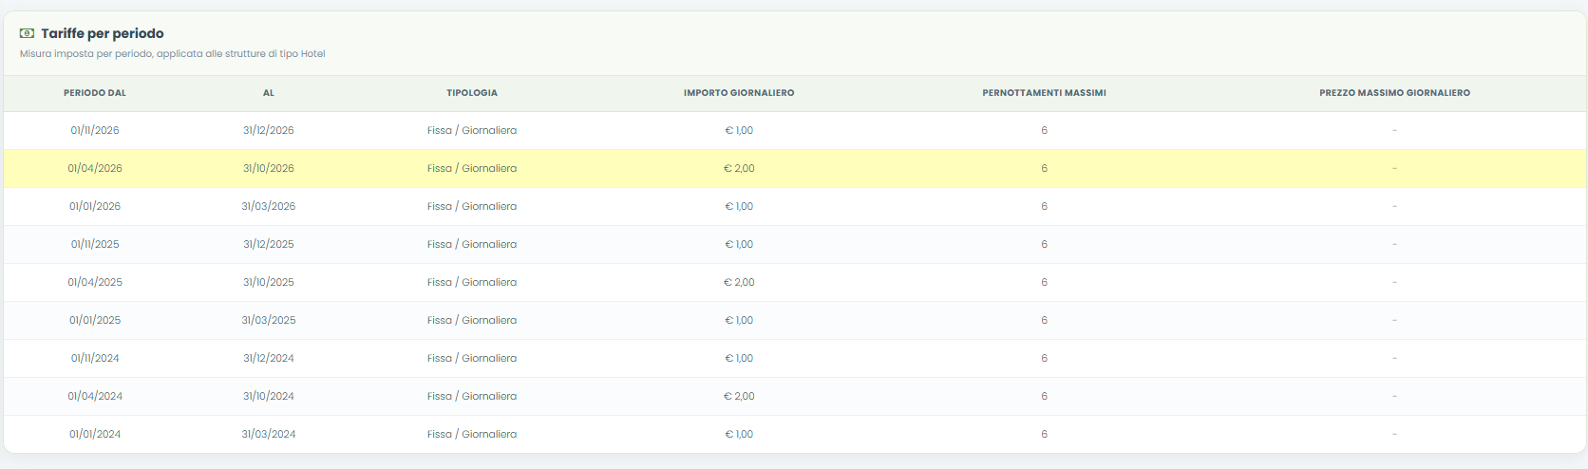Select the highlighted row starting 01/04/2026
This screenshot has height=469, width=1588.
[x=795, y=168]
